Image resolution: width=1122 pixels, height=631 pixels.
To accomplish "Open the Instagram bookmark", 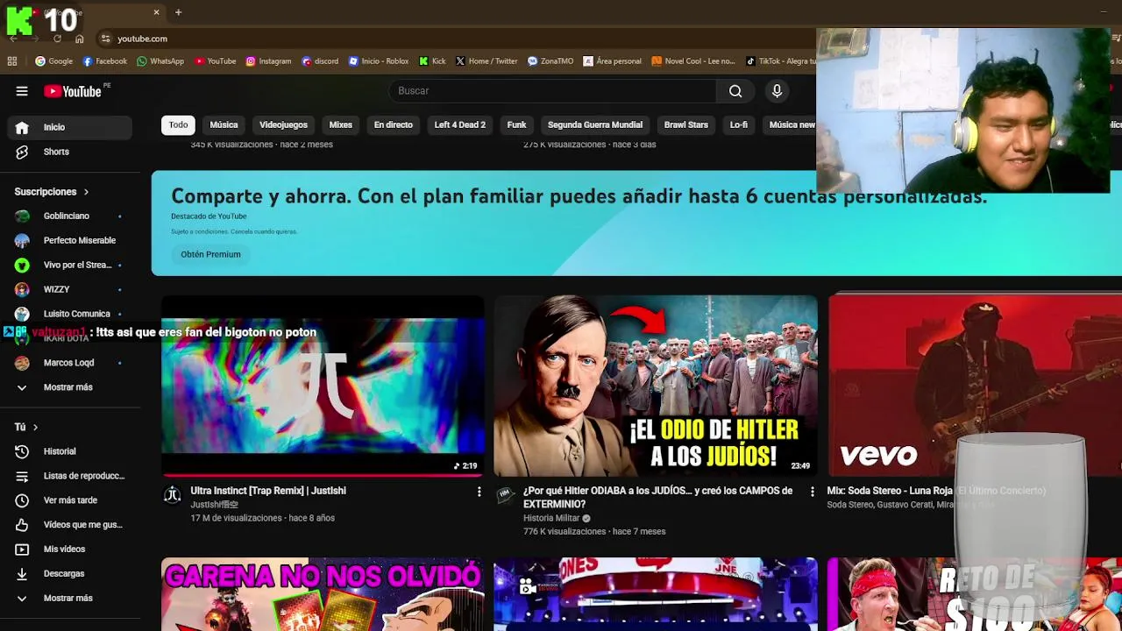I will click(x=268, y=61).
